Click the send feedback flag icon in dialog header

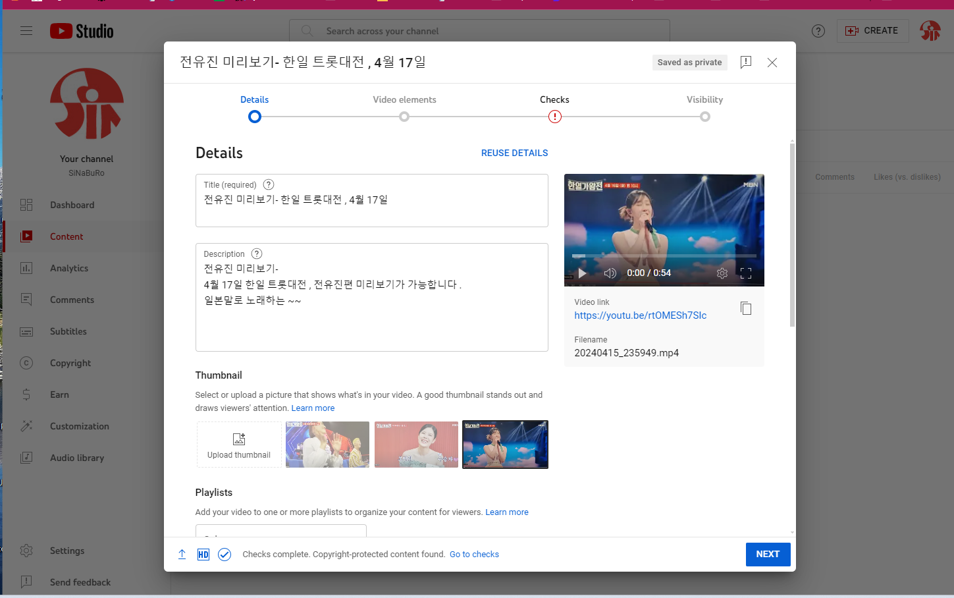tap(745, 63)
